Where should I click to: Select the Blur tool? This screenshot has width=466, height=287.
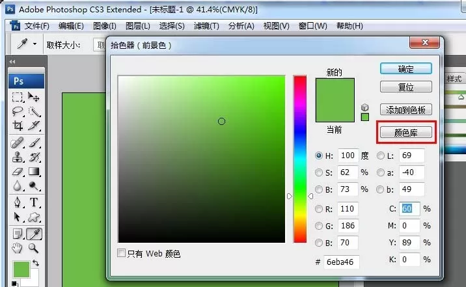[x=17, y=185]
